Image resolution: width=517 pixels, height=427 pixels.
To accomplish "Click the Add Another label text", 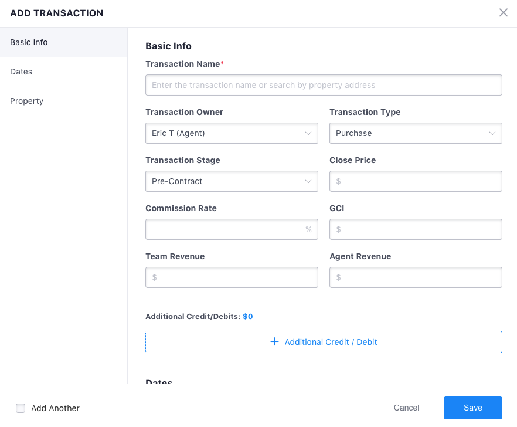I will (x=55, y=408).
